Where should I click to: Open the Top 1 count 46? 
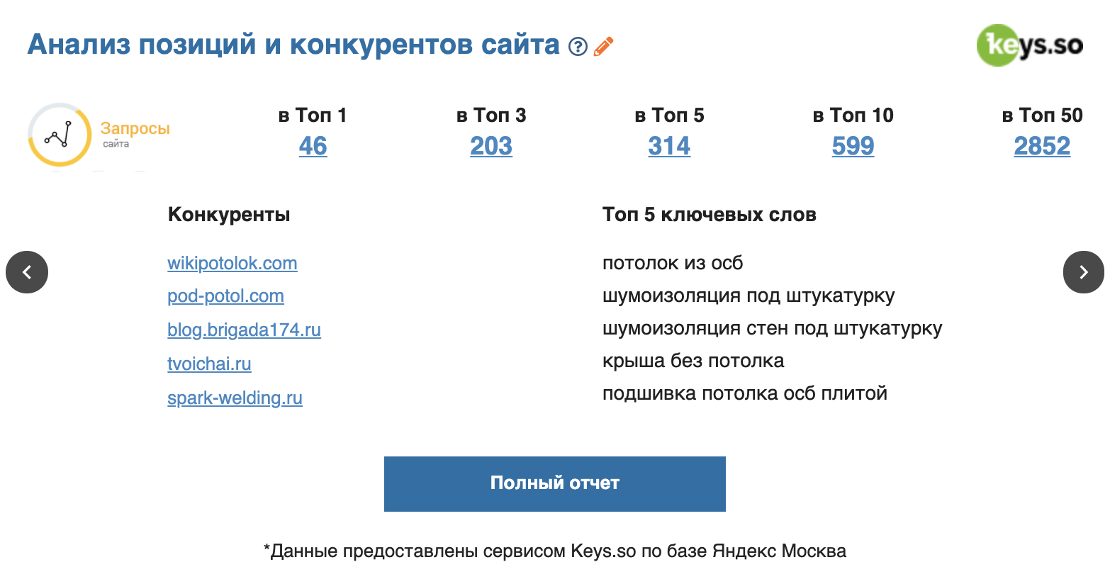coord(313,146)
